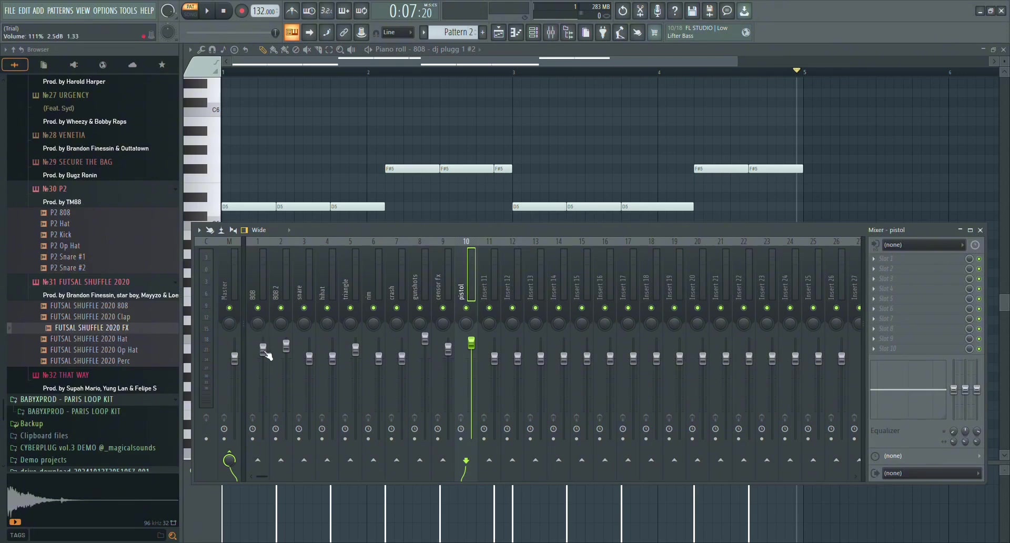Open the Line snap dropdown

(398, 33)
